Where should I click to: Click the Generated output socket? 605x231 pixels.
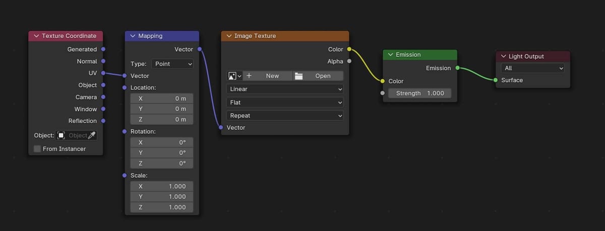click(x=103, y=49)
